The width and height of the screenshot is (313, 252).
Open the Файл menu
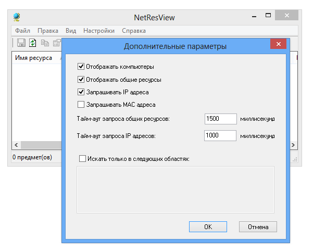22,31
